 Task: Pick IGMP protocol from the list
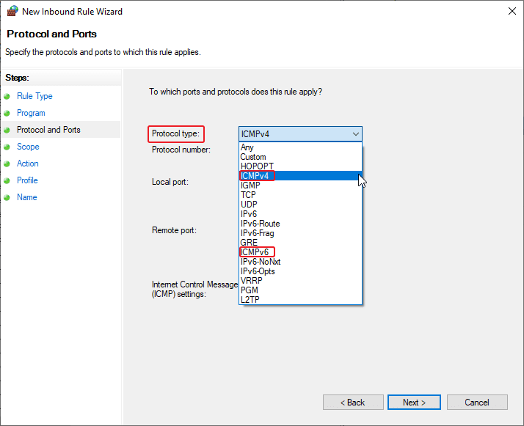point(250,186)
